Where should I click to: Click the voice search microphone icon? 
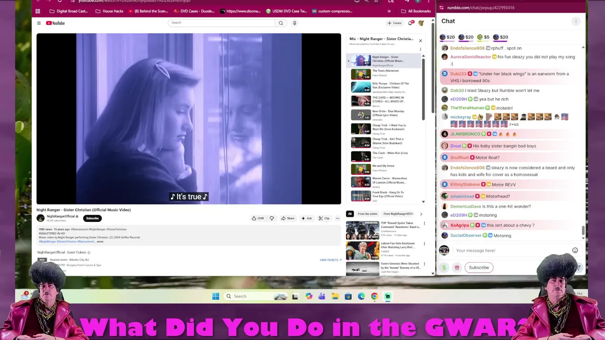coord(294,23)
